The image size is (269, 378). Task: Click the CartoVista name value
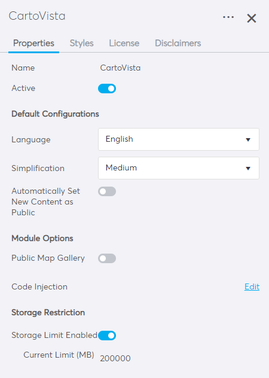[120, 68]
